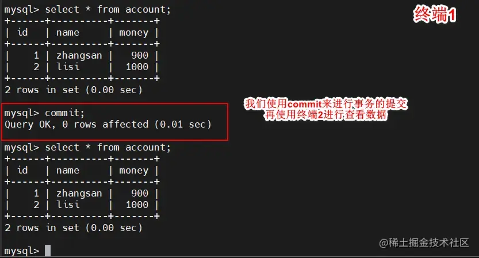Click the id header in first table
Screen dimensions: 479x258
22,32
